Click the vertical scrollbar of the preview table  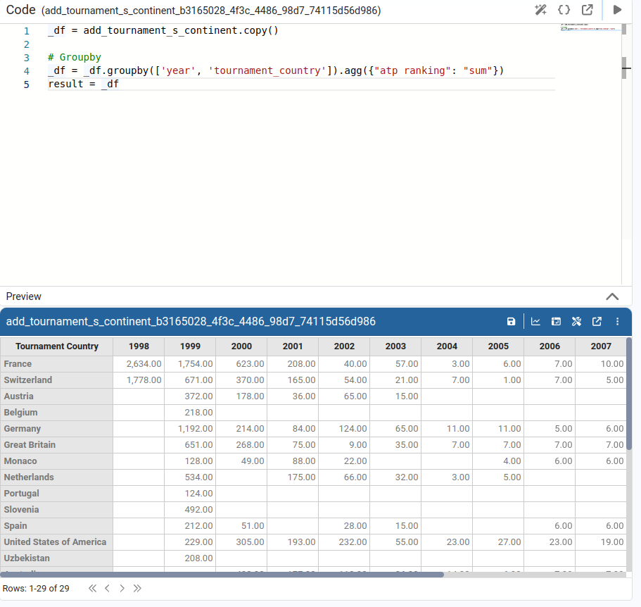[629, 394]
